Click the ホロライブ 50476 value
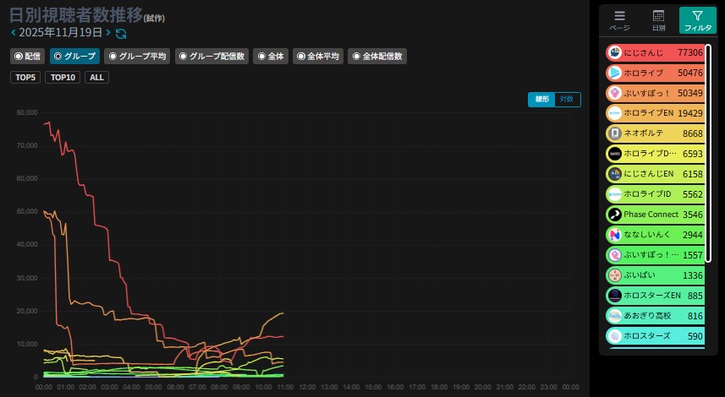The height and width of the screenshot is (397, 725). pos(690,73)
